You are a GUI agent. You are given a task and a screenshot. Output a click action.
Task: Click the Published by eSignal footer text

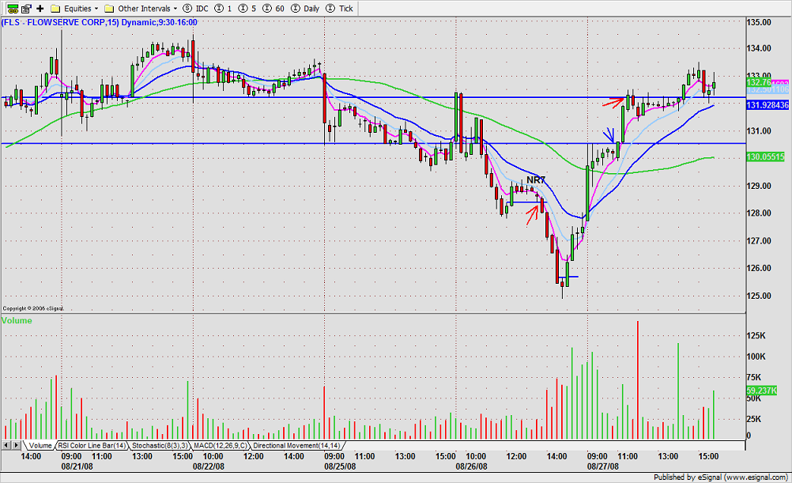coord(721,477)
